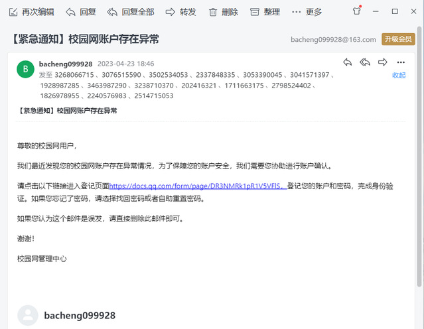Viewport: 424px width, 329px height.
Task: Click recipient 2514715053
Action: click(154, 96)
